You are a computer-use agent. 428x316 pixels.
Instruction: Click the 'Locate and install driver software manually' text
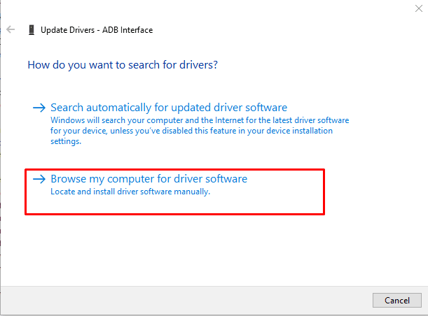point(130,192)
